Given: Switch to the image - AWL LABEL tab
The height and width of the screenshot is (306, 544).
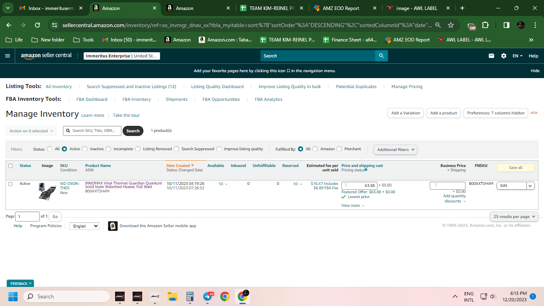Looking at the screenshot, I should [x=419, y=8].
